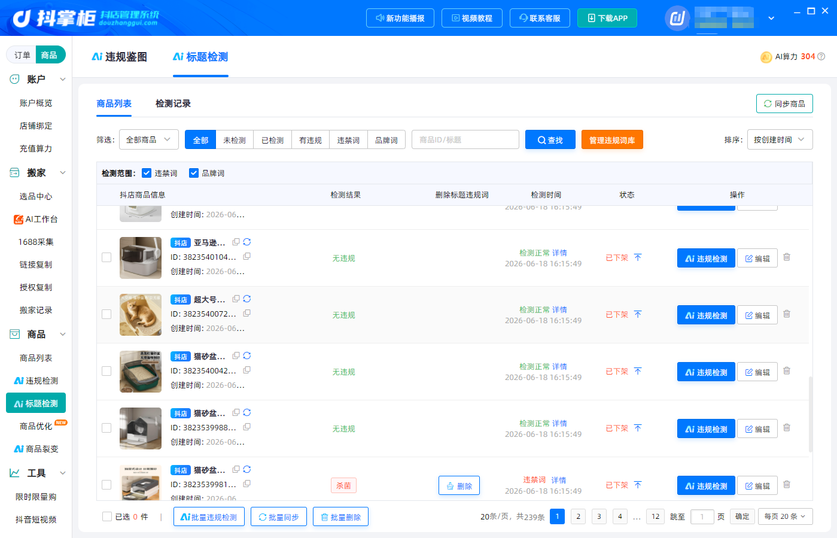The width and height of the screenshot is (837, 538).
Task: Click the copy icon beside 亚马逊 product title
Action: (236, 242)
